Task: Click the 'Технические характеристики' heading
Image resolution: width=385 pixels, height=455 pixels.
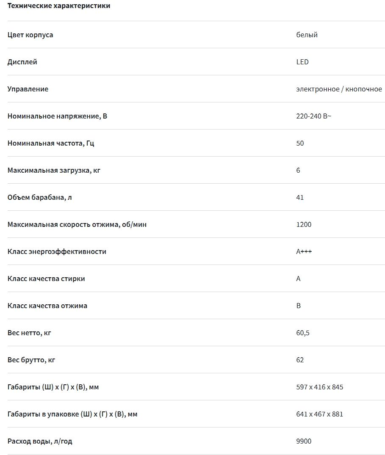Action: coord(59,6)
